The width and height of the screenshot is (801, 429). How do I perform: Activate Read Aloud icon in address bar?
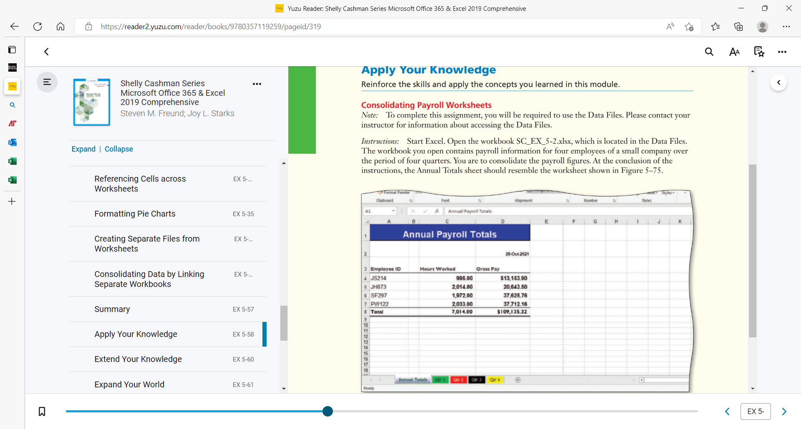[670, 27]
